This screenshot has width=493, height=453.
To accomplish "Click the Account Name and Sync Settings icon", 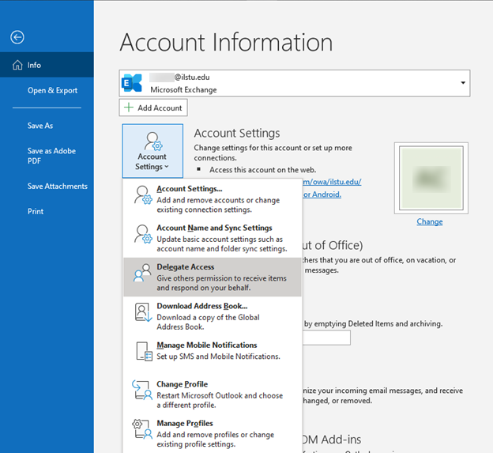I will pyautogui.click(x=143, y=234).
